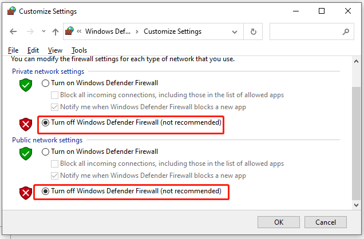
Task: Confirm settings with OK button
Action: 279,222
